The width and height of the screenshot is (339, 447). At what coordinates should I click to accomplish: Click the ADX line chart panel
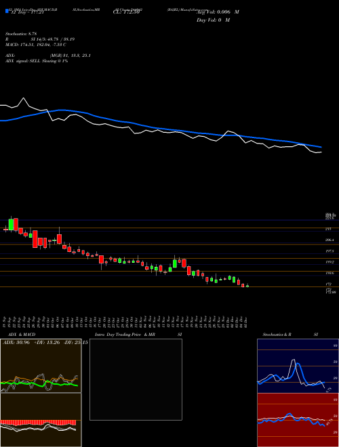pyautogui.click(x=41, y=366)
